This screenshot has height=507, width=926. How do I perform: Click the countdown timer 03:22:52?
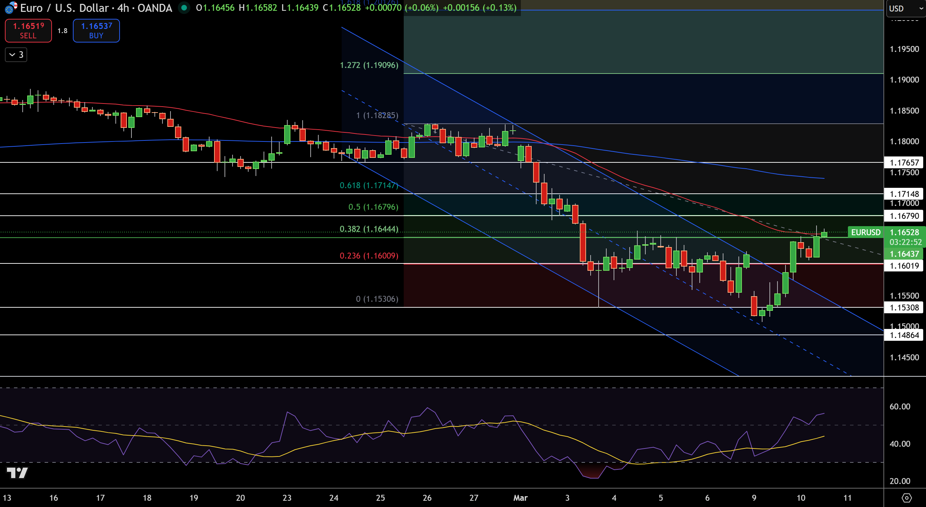pyautogui.click(x=905, y=242)
